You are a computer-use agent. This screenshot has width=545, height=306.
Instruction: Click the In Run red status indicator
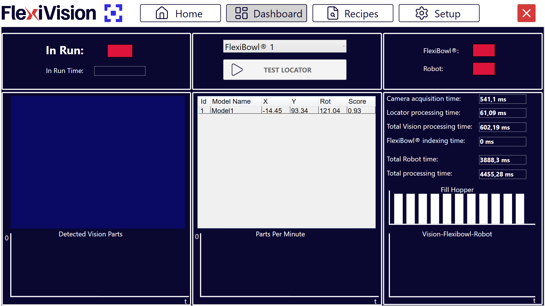pos(120,51)
